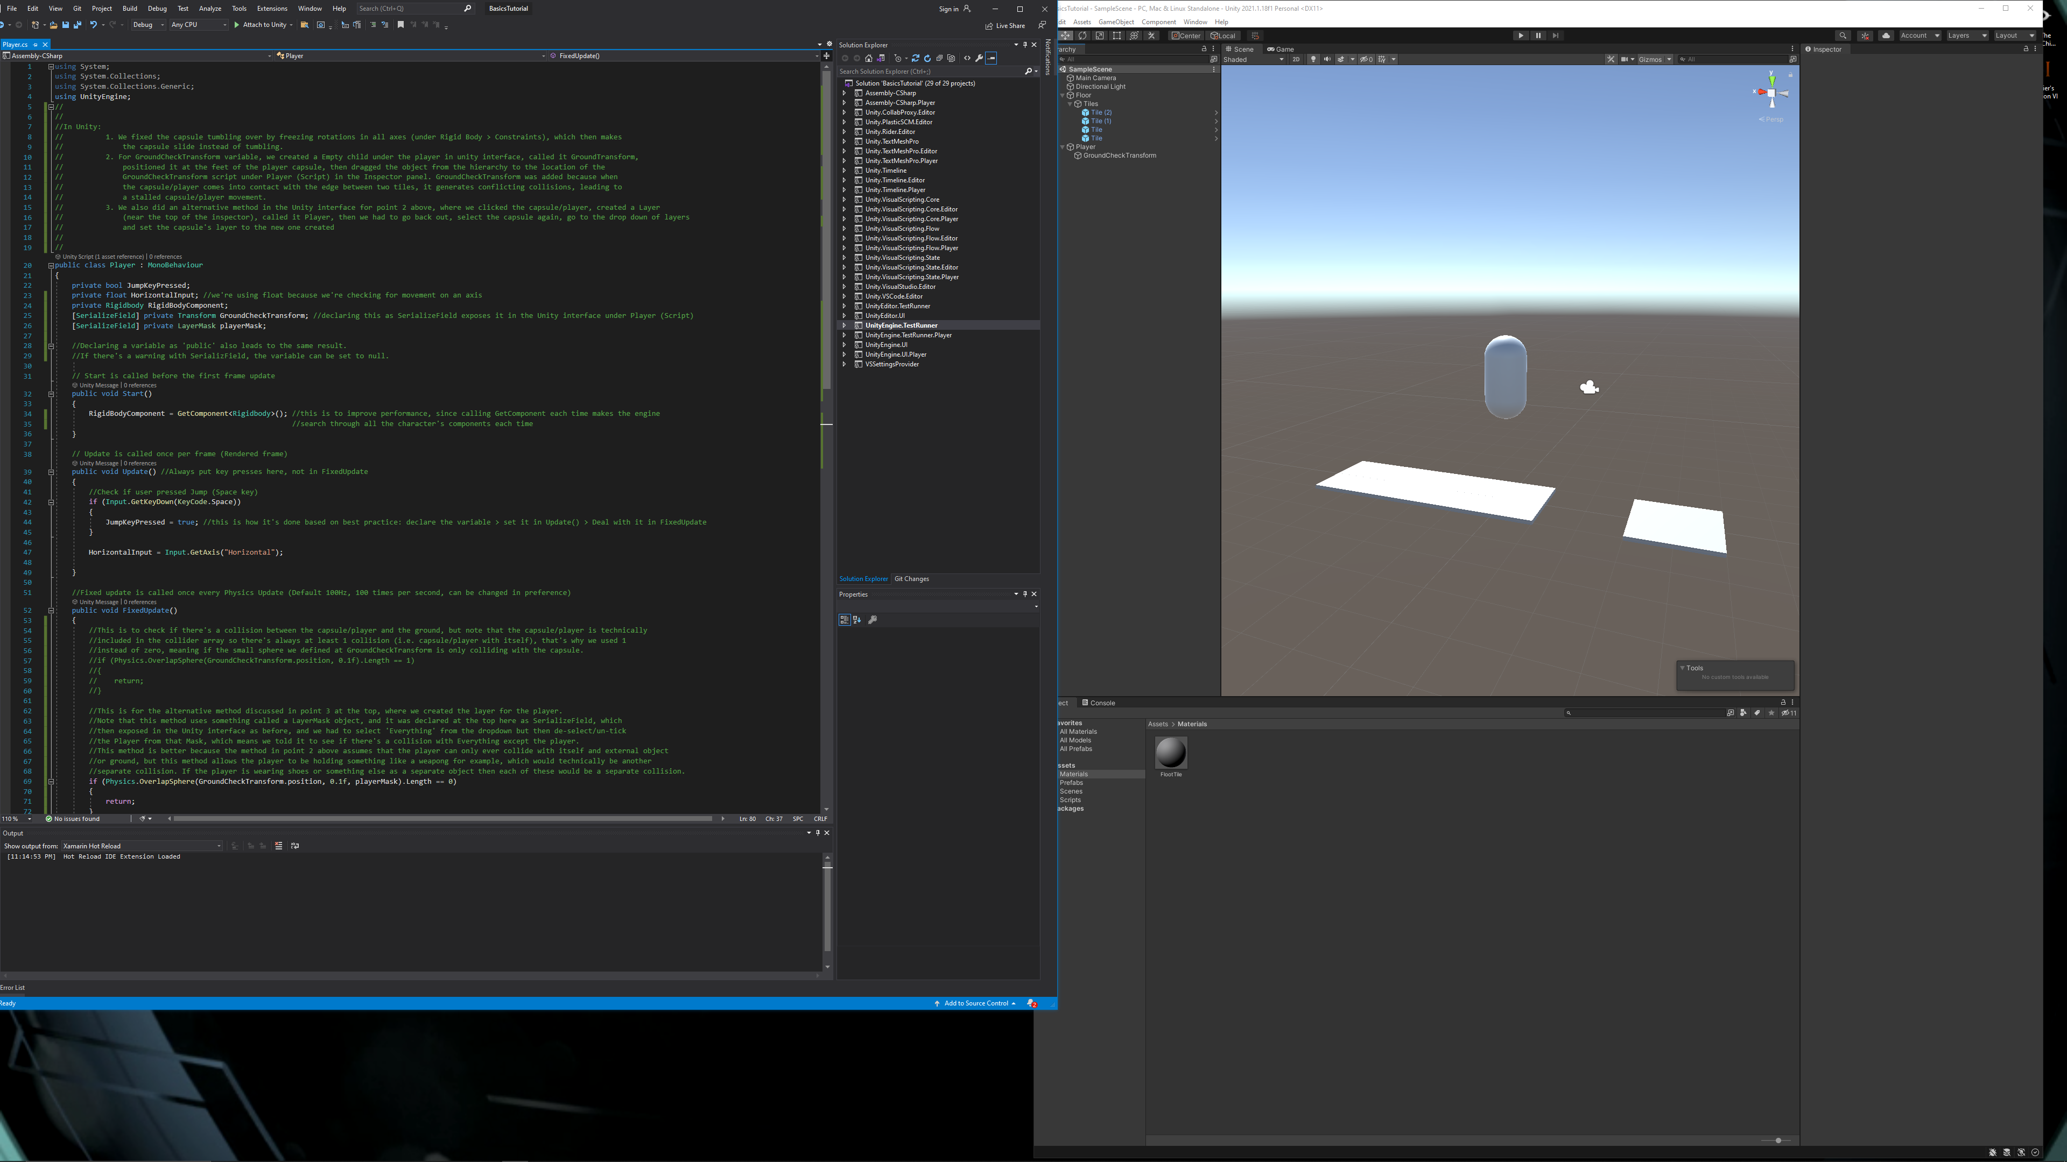Switch to Git Changes tab
The image size is (2067, 1162).
tap(911, 579)
